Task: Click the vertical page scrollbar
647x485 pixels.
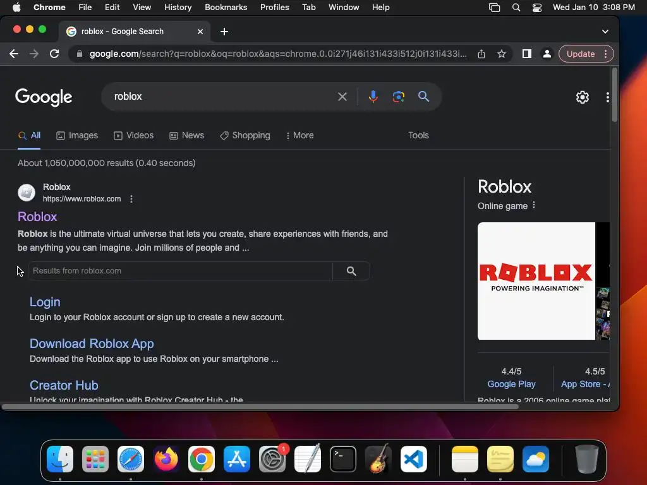Action: tap(615, 95)
